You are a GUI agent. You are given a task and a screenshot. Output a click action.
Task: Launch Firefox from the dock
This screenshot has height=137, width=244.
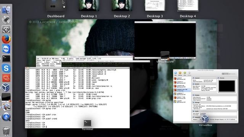click(6, 39)
